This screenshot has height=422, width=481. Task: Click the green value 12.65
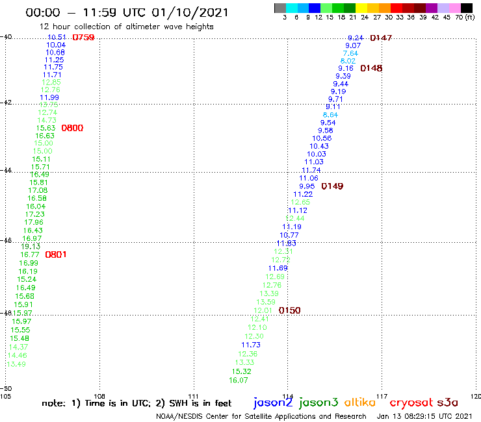point(300,203)
